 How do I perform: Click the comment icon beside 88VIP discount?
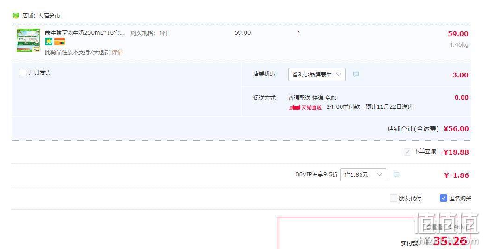point(397,175)
